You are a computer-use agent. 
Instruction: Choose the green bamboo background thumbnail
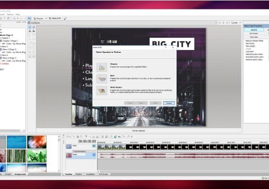click(17, 156)
